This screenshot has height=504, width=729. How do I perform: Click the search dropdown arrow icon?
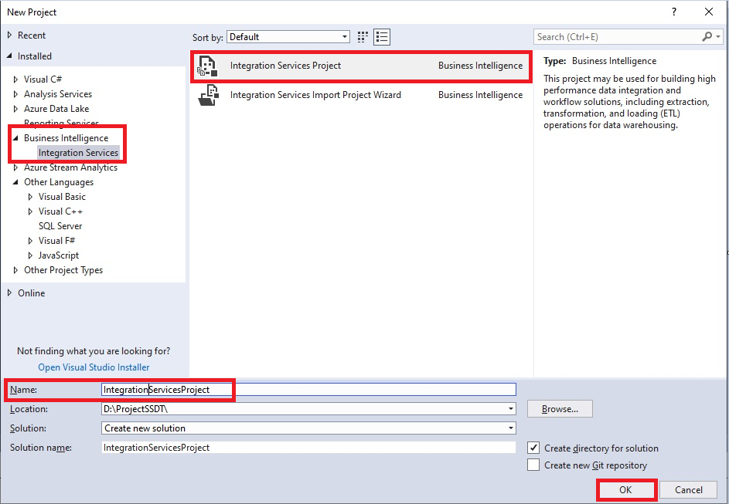(719, 36)
